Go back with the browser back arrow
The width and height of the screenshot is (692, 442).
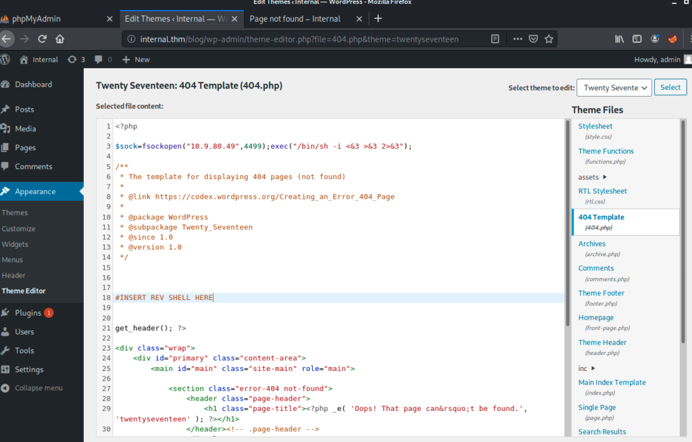(6, 39)
